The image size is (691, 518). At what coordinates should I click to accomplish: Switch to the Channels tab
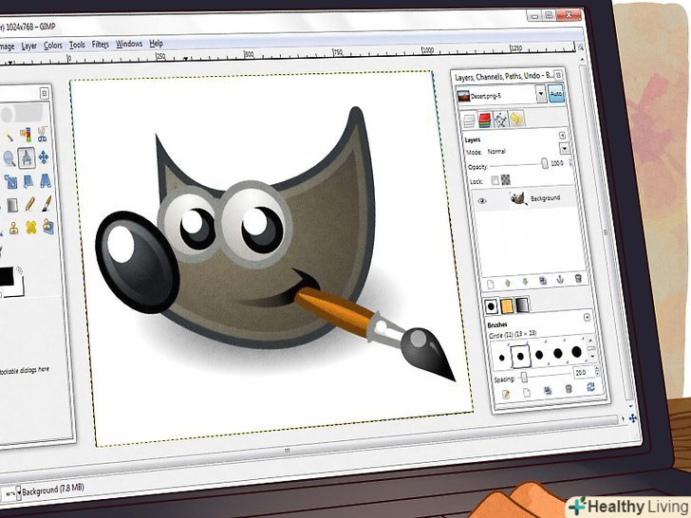coord(484,120)
